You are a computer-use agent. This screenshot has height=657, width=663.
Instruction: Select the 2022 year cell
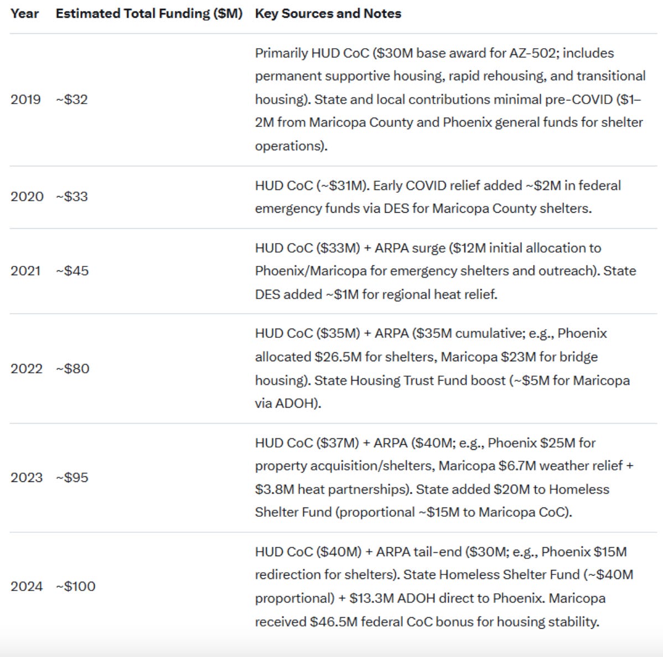26,369
